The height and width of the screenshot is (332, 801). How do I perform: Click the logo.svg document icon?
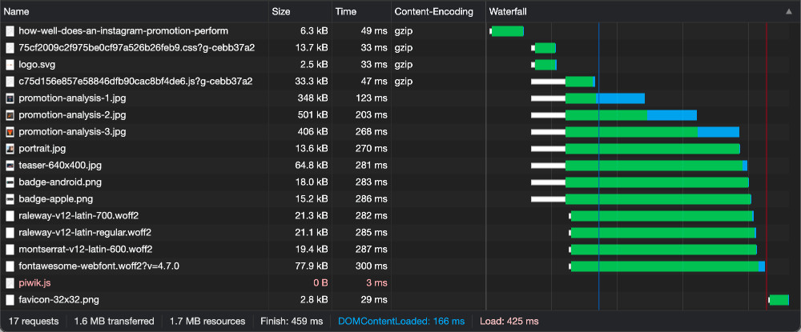point(10,65)
